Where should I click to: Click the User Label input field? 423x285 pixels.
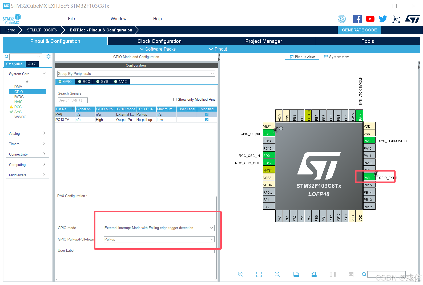pyautogui.click(x=159, y=250)
